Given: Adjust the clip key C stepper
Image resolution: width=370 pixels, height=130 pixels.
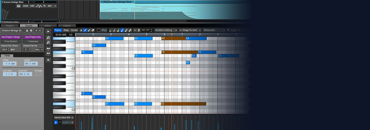Looking at the screenshot, I should 30,50.
